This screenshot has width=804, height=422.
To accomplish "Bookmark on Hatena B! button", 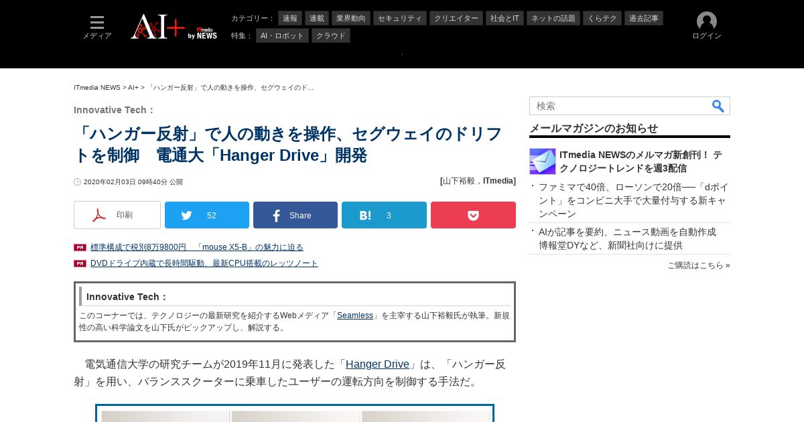I will tap(384, 215).
